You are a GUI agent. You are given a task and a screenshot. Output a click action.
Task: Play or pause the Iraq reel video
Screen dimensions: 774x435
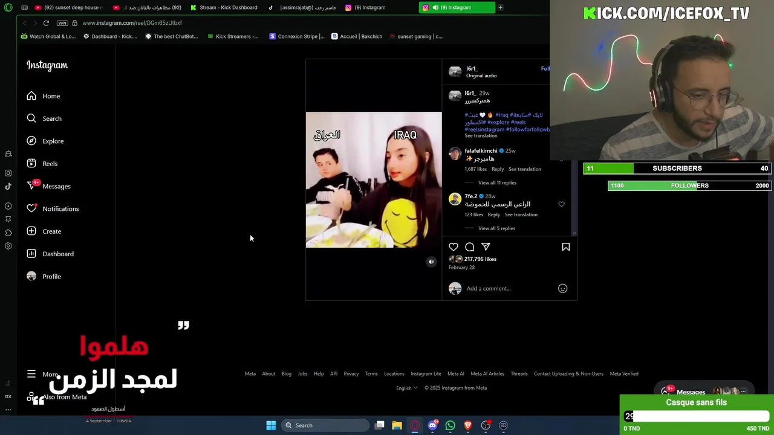click(374, 180)
